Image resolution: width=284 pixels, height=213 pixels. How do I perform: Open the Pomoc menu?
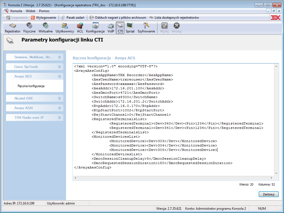tap(44, 11)
